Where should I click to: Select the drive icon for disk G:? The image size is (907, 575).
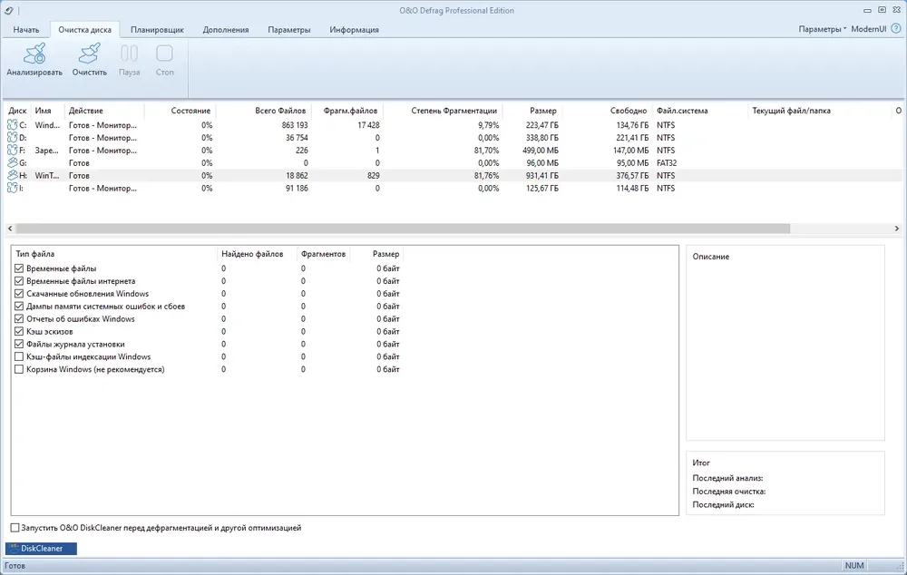click(12, 163)
